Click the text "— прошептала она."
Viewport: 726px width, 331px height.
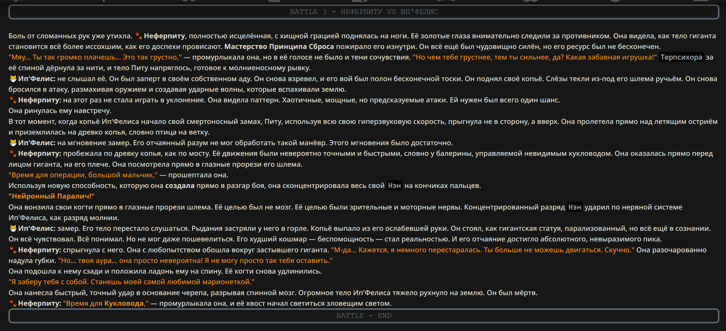pyautogui.click(x=194, y=175)
